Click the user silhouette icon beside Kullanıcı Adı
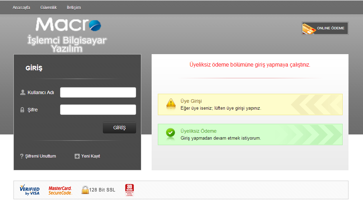 pyautogui.click(x=23, y=92)
